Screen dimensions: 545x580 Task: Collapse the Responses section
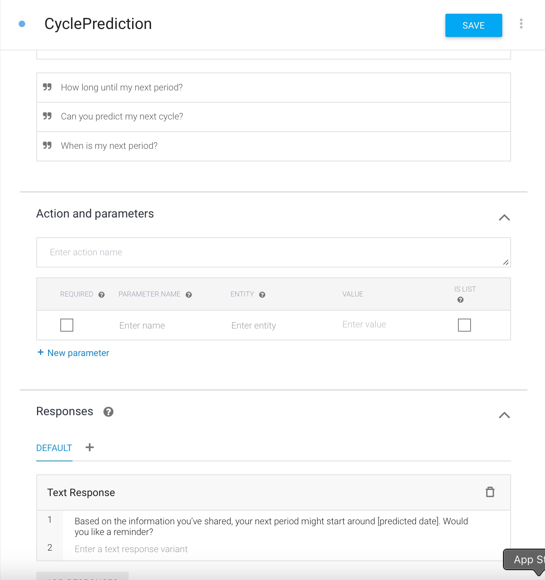[x=504, y=415]
